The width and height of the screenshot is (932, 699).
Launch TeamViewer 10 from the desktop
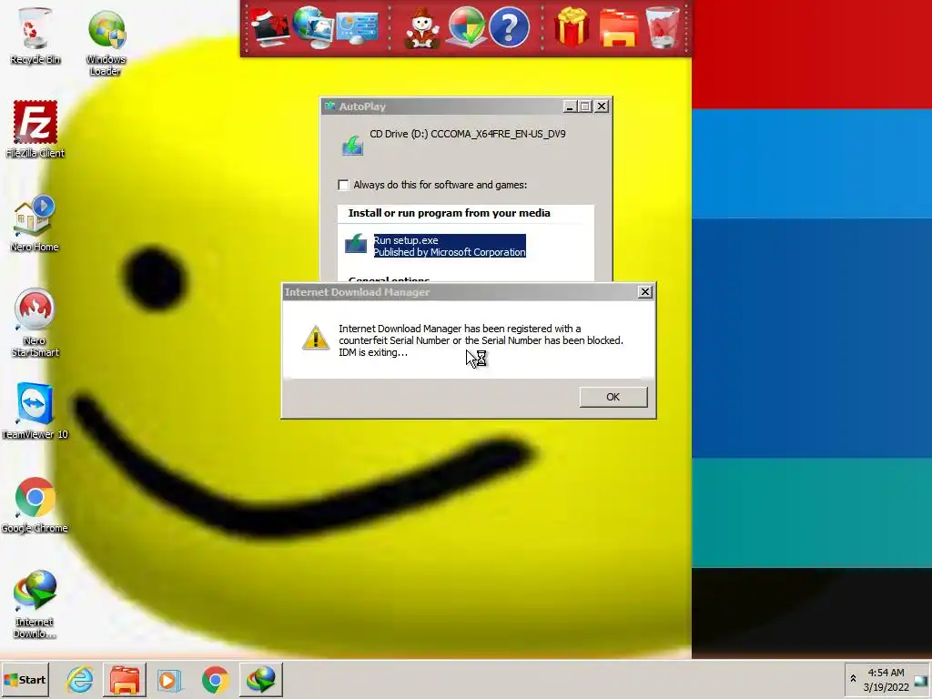point(35,410)
